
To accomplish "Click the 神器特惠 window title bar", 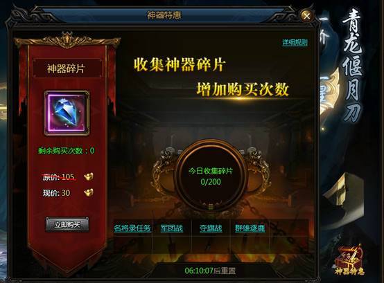I will [x=164, y=15].
